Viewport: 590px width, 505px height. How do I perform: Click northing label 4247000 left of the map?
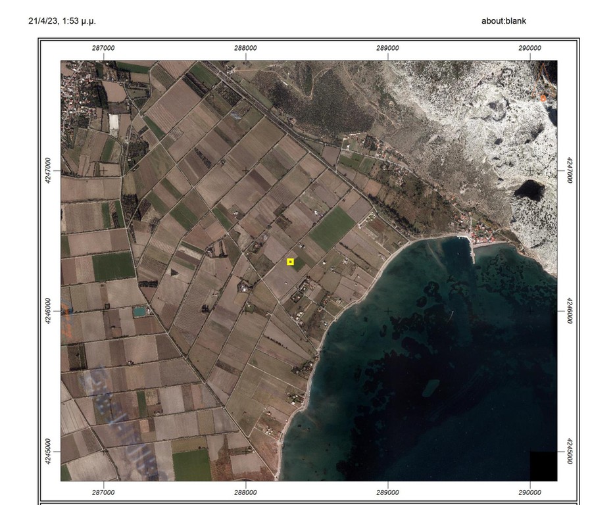tap(48, 170)
